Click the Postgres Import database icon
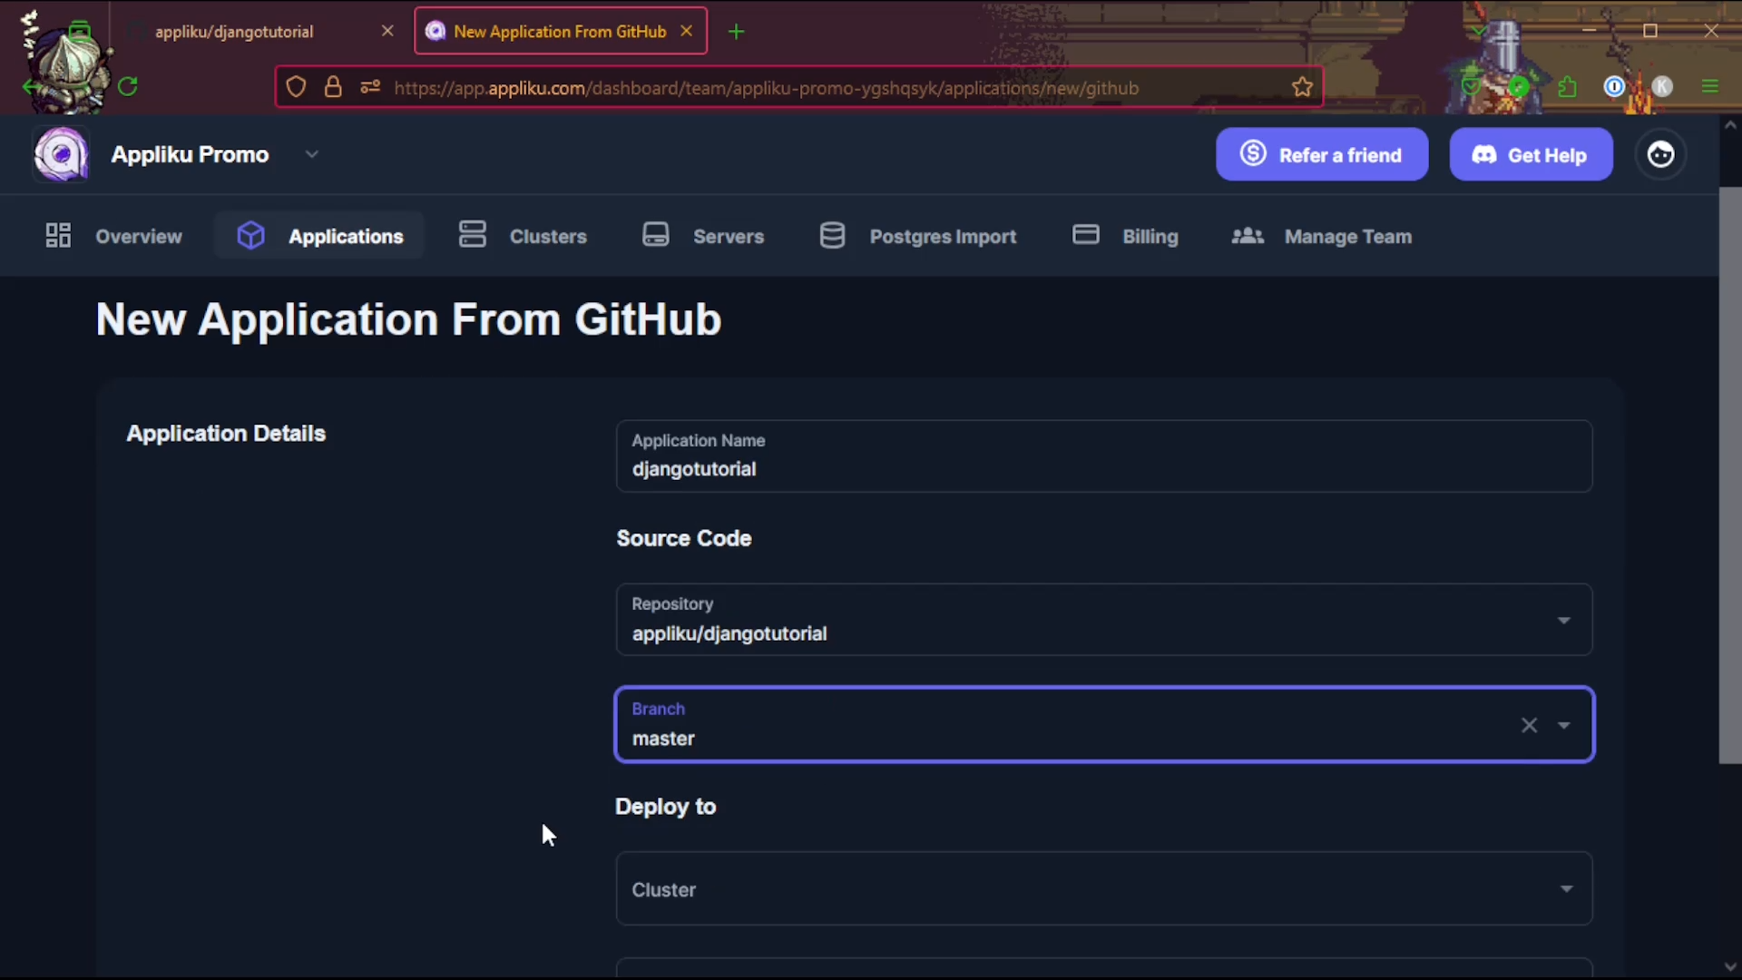Image resolution: width=1742 pixels, height=980 pixels. [831, 235]
